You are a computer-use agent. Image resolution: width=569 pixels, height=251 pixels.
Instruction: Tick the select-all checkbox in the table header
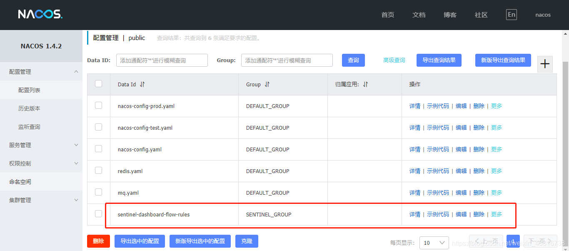click(x=98, y=84)
